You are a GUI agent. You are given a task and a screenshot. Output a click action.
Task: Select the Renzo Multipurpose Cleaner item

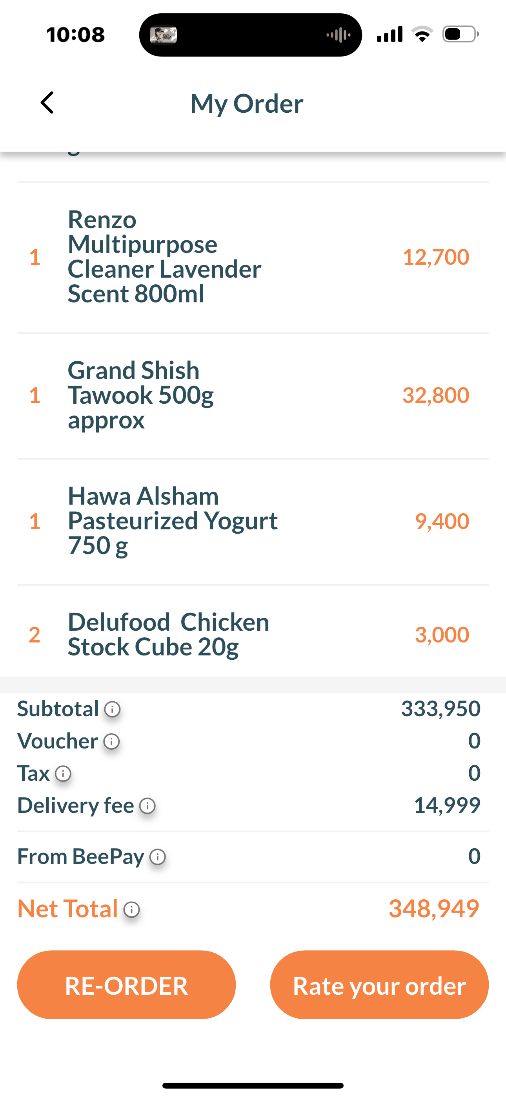[164, 256]
